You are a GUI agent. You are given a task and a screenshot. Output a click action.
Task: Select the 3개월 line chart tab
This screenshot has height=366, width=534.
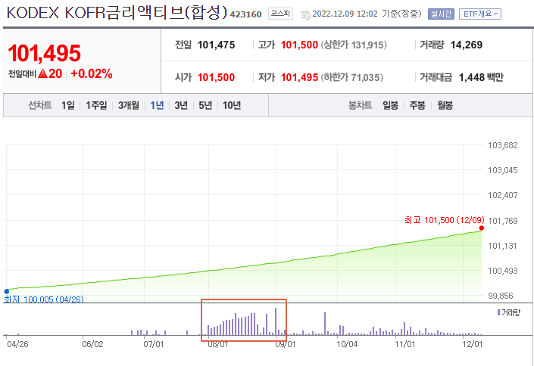[129, 105]
